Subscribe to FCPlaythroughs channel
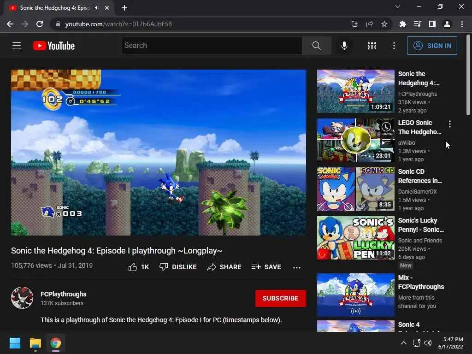Screen dimensions: 472x354 [281, 298]
